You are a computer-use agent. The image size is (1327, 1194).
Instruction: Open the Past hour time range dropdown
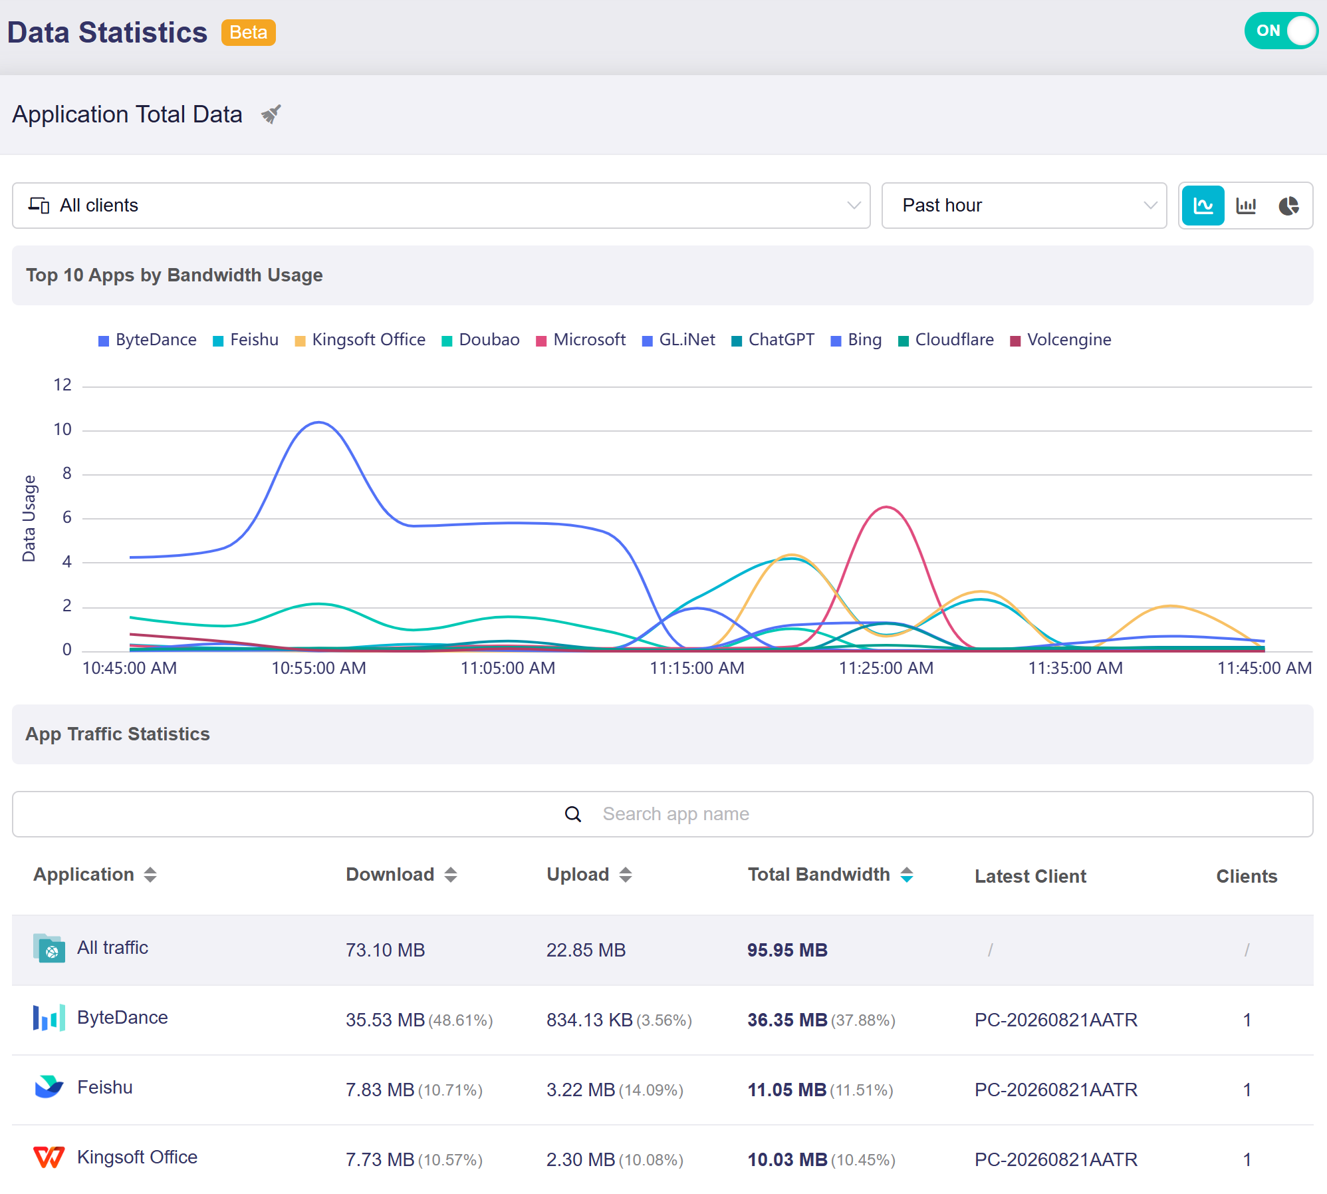tap(1024, 206)
